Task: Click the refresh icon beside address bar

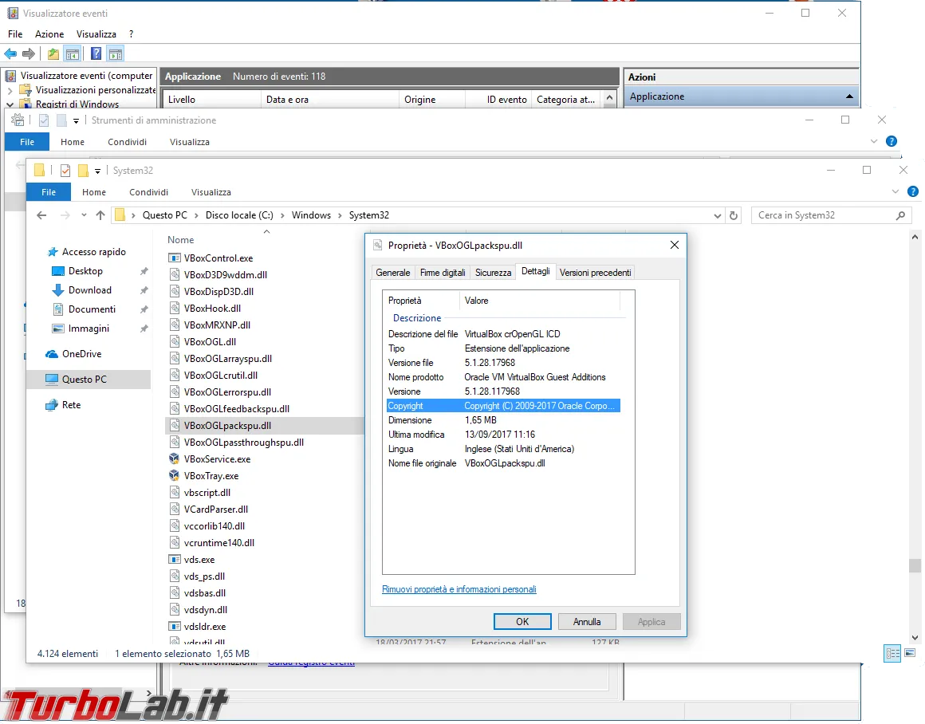Action: [734, 215]
